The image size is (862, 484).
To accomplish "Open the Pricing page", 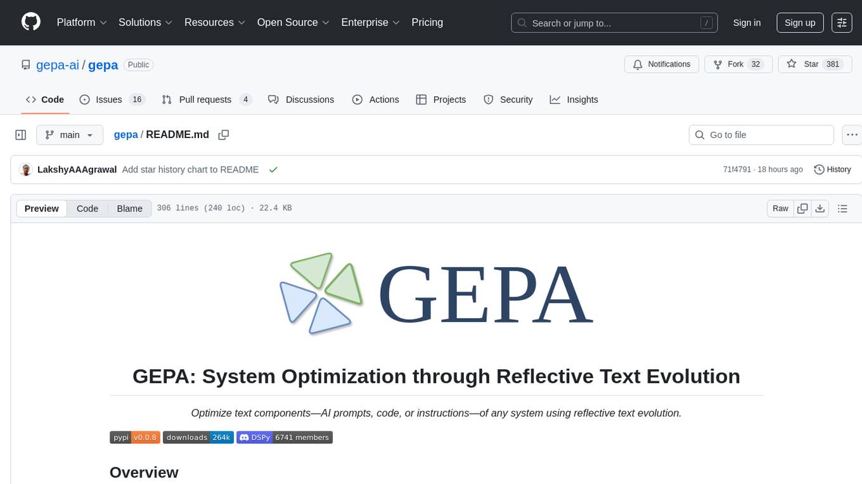I will click(427, 22).
